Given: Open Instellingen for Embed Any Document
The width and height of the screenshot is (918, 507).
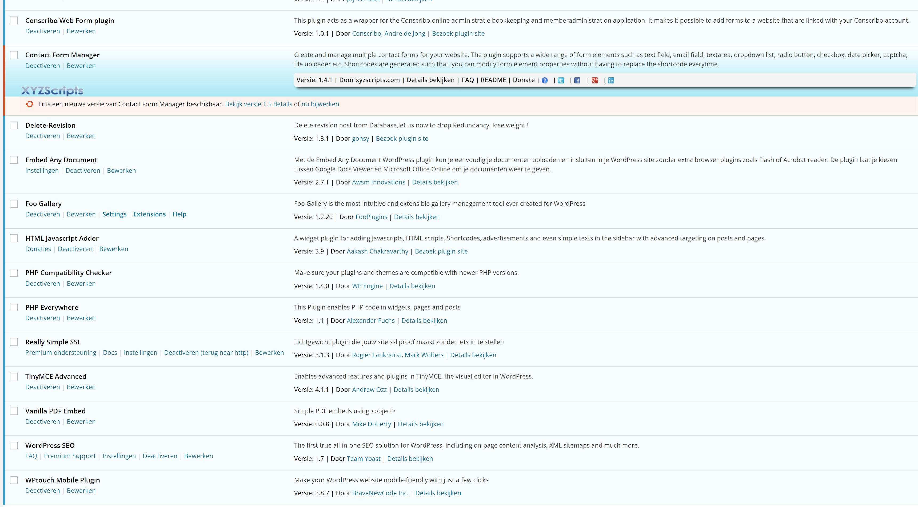Looking at the screenshot, I should click(42, 171).
